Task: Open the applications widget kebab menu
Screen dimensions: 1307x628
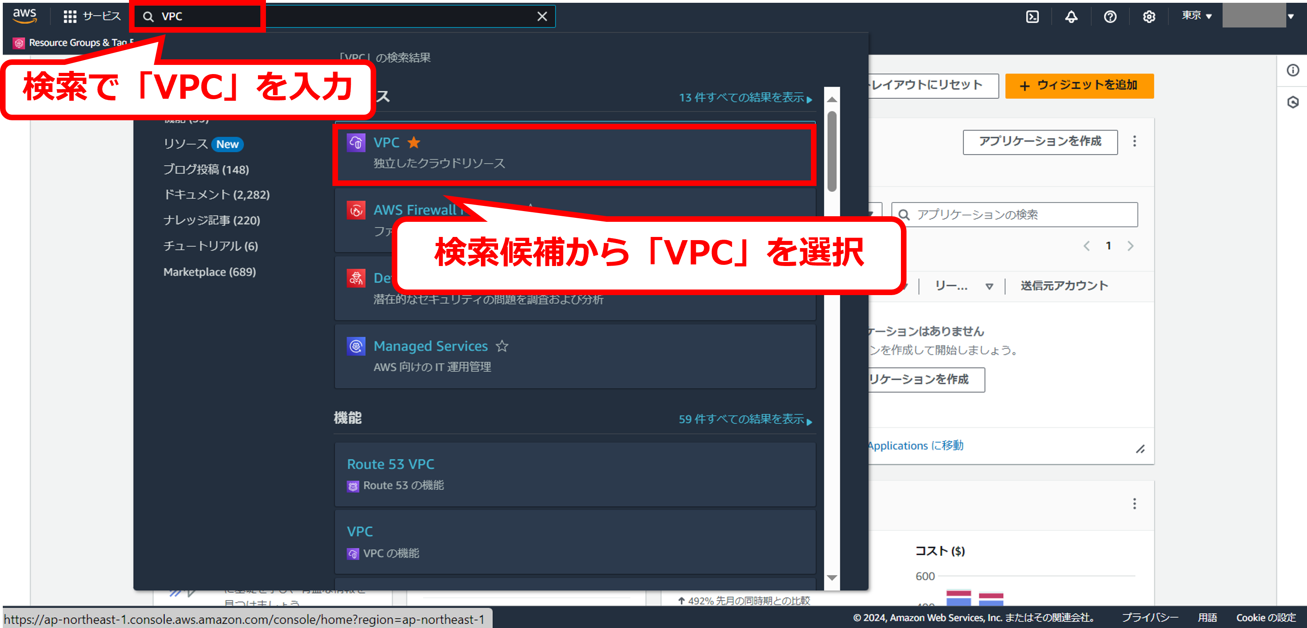Action: pyautogui.click(x=1135, y=142)
